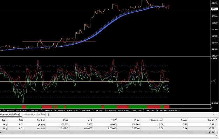This screenshot has width=219, height=139.
Task: Click the 31 Oct 11:00 time axis label
Action: pos(136,111)
